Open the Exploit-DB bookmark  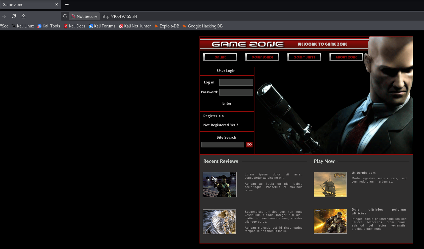pyautogui.click(x=167, y=26)
